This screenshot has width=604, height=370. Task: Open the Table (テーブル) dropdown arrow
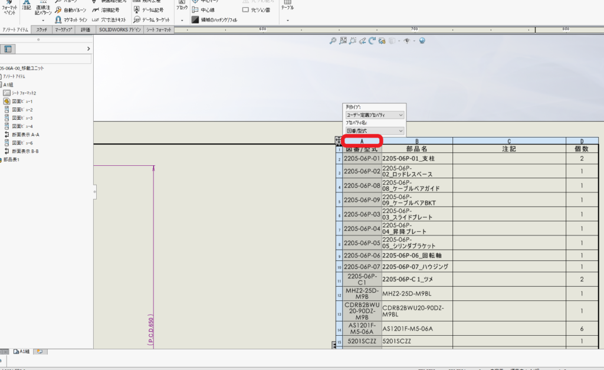(x=288, y=20)
